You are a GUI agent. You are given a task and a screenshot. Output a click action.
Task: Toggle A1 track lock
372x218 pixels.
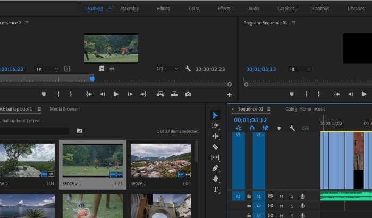(249, 196)
